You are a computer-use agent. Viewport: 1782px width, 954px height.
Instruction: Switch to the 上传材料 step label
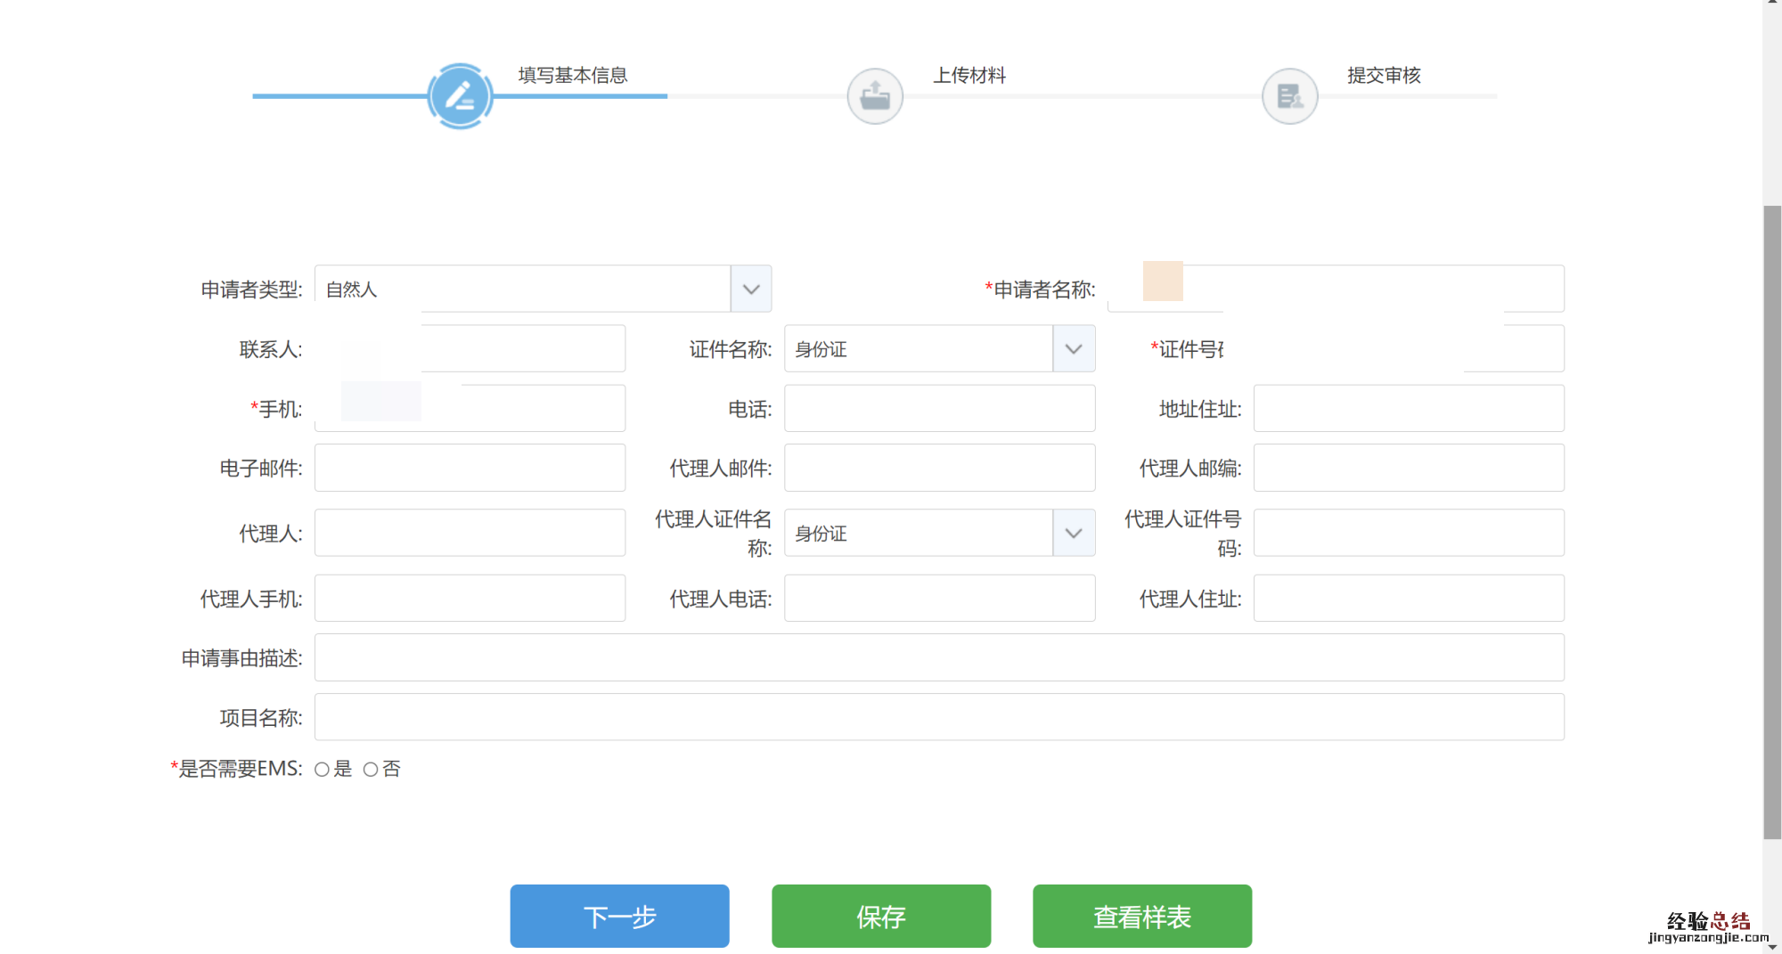(x=969, y=76)
